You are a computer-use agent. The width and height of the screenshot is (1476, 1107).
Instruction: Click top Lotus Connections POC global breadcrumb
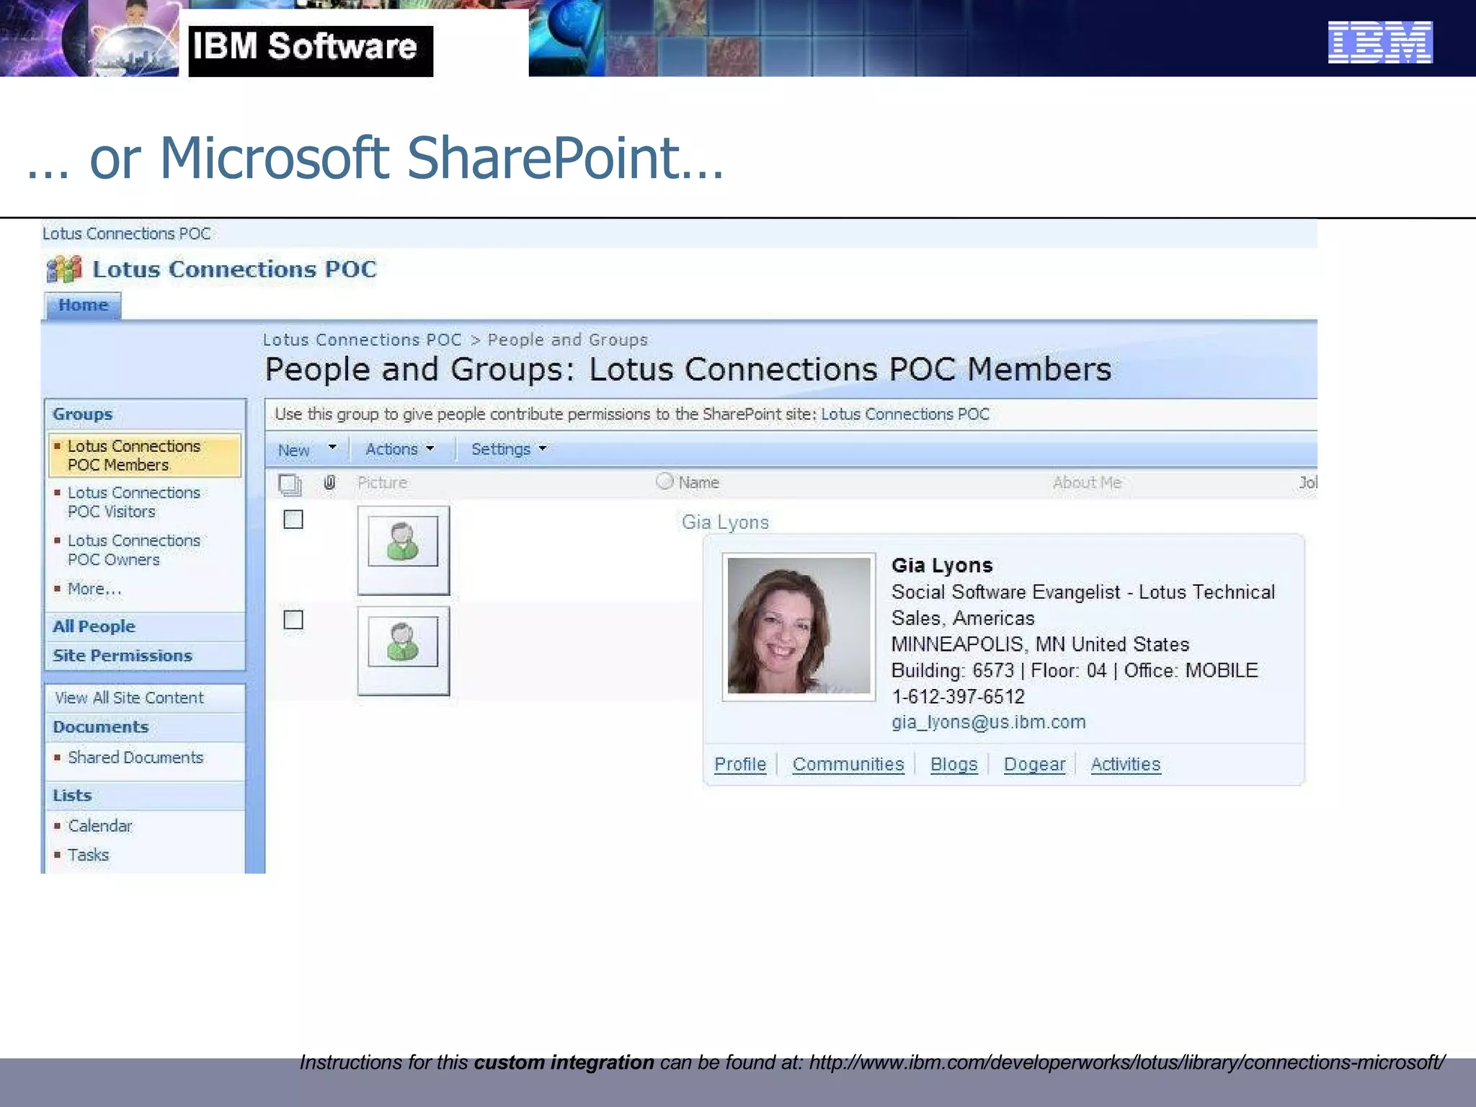pyautogui.click(x=126, y=234)
